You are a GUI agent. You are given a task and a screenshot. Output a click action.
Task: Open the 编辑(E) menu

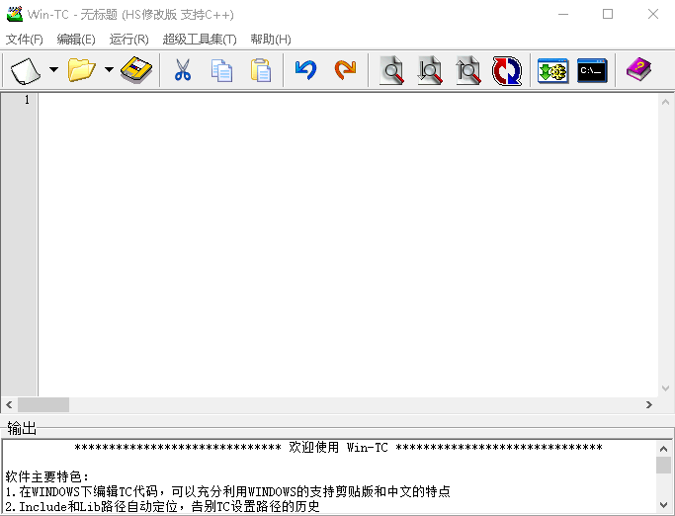(76, 40)
